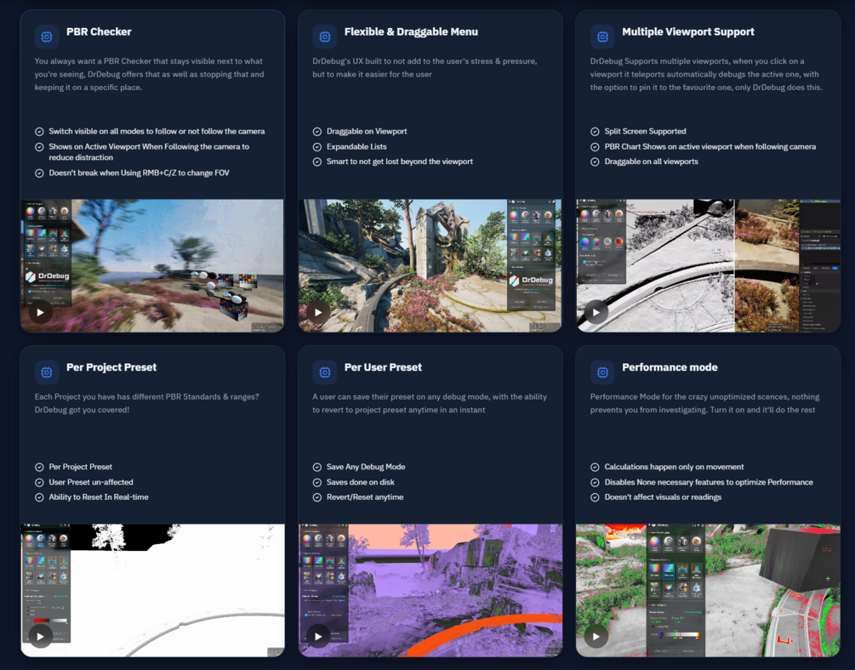Click 'Doesn't affect visuals or readings' text
Image resolution: width=855 pixels, height=670 pixels.
663,497
